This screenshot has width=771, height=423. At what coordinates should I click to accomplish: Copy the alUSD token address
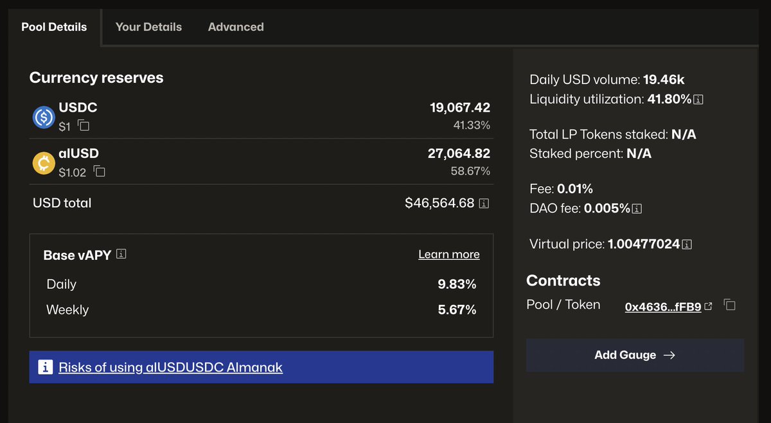point(99,171)
